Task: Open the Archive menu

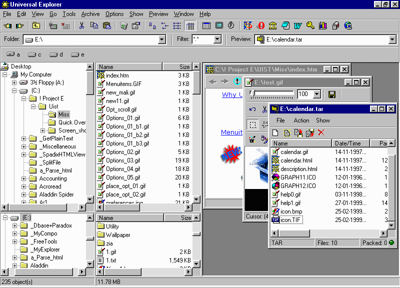Action: click(90, 14)
